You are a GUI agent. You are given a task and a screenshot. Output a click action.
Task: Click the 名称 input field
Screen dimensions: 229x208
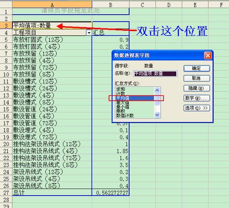tap(155, 74)
